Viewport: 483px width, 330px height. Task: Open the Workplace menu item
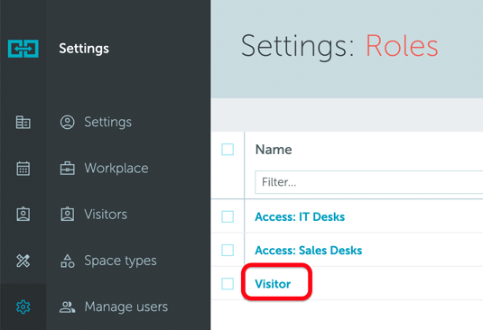click(116, 169)
